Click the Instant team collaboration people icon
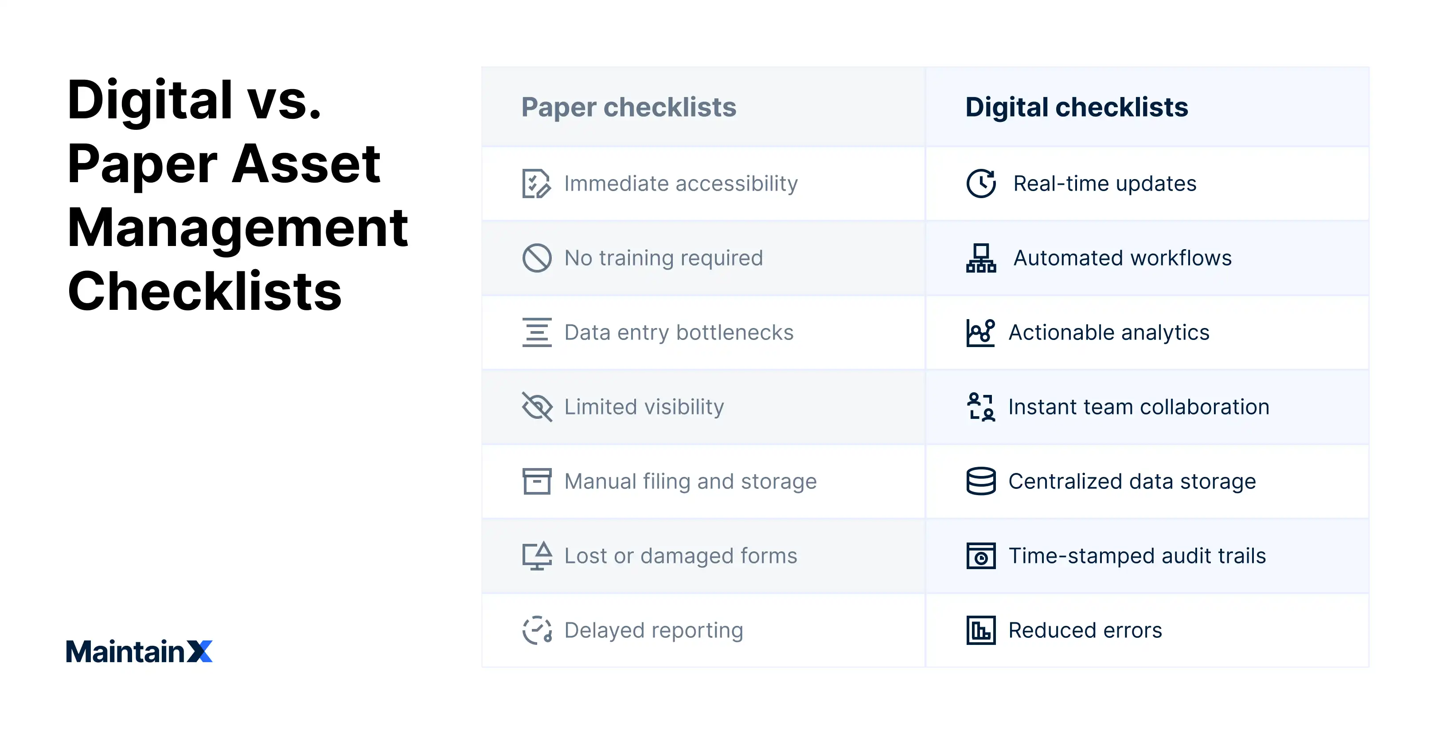This screenshot has height=734, width=1436. click(x=980, y=407)
